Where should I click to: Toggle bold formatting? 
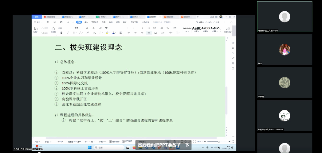coord(61,33)
